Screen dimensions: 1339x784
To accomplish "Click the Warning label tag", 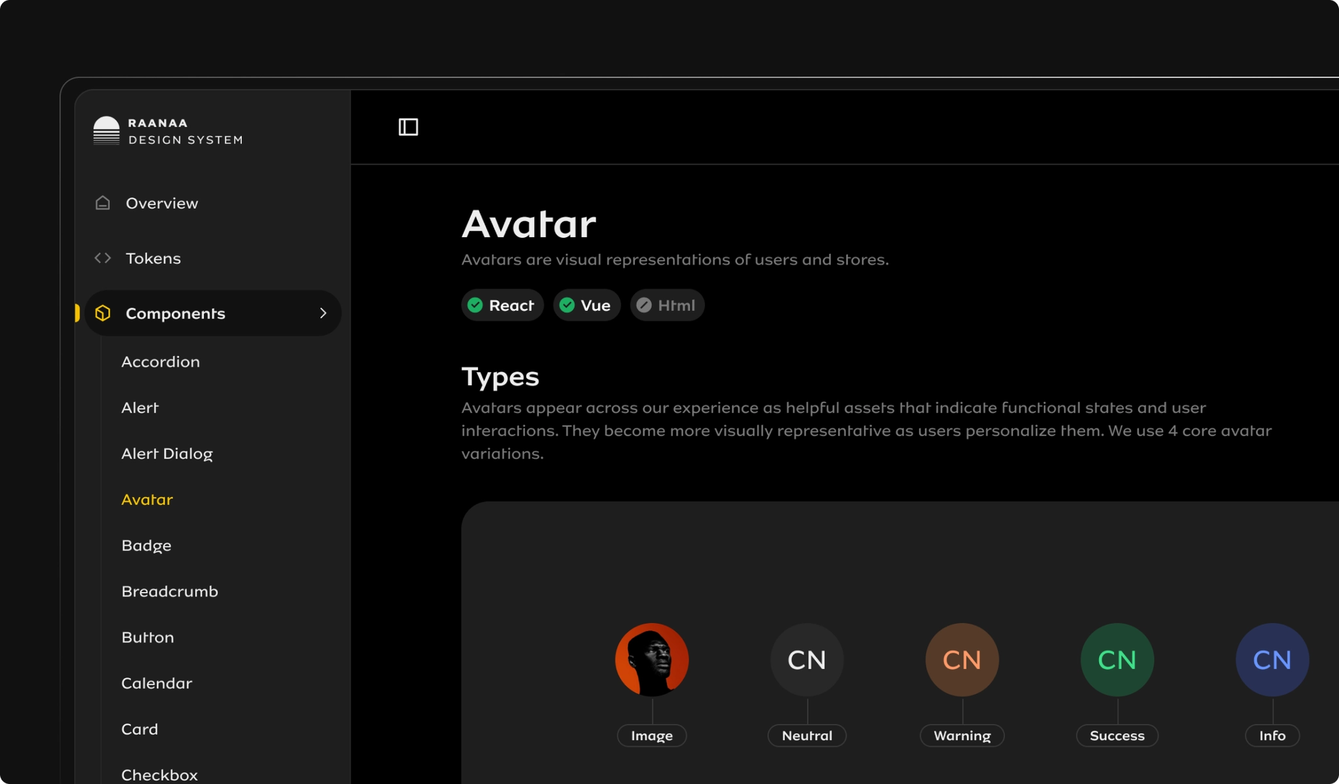I will coord(962,736).
